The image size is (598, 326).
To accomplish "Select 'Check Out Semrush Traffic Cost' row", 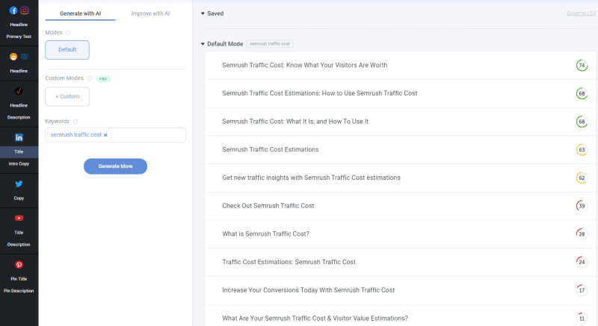I will pyautogui.click(x=400, y=206).
